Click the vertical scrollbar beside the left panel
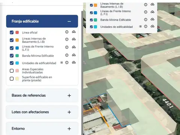 click(82, 72)
